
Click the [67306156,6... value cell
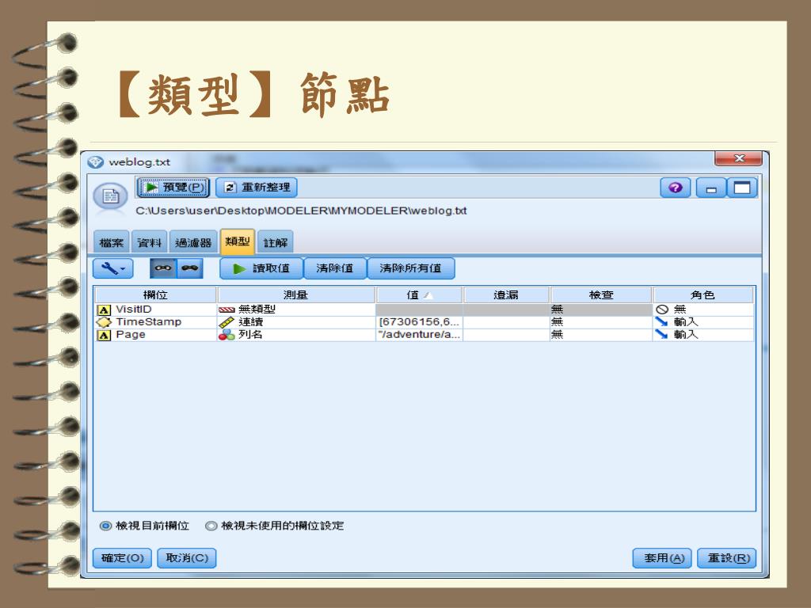click(x=419, y=322)
